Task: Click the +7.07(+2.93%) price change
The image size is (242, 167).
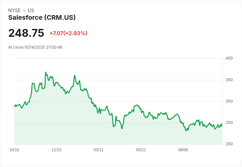Action: click(x=68, y=33)
